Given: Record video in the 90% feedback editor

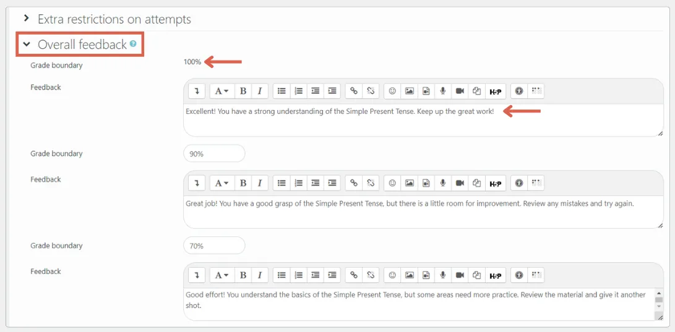Looking at the screenshot, I should tap(460, 183).
